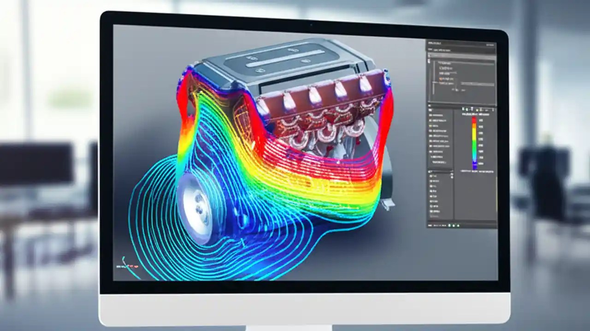This screenshot has width=590, height=331.
Task: Toggle the second green dot in the panel status bar
Action: click(453, 225)
